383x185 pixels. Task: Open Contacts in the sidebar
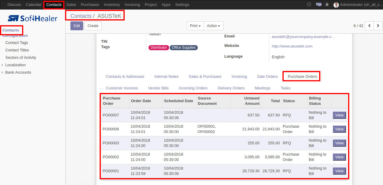[11, 30]
